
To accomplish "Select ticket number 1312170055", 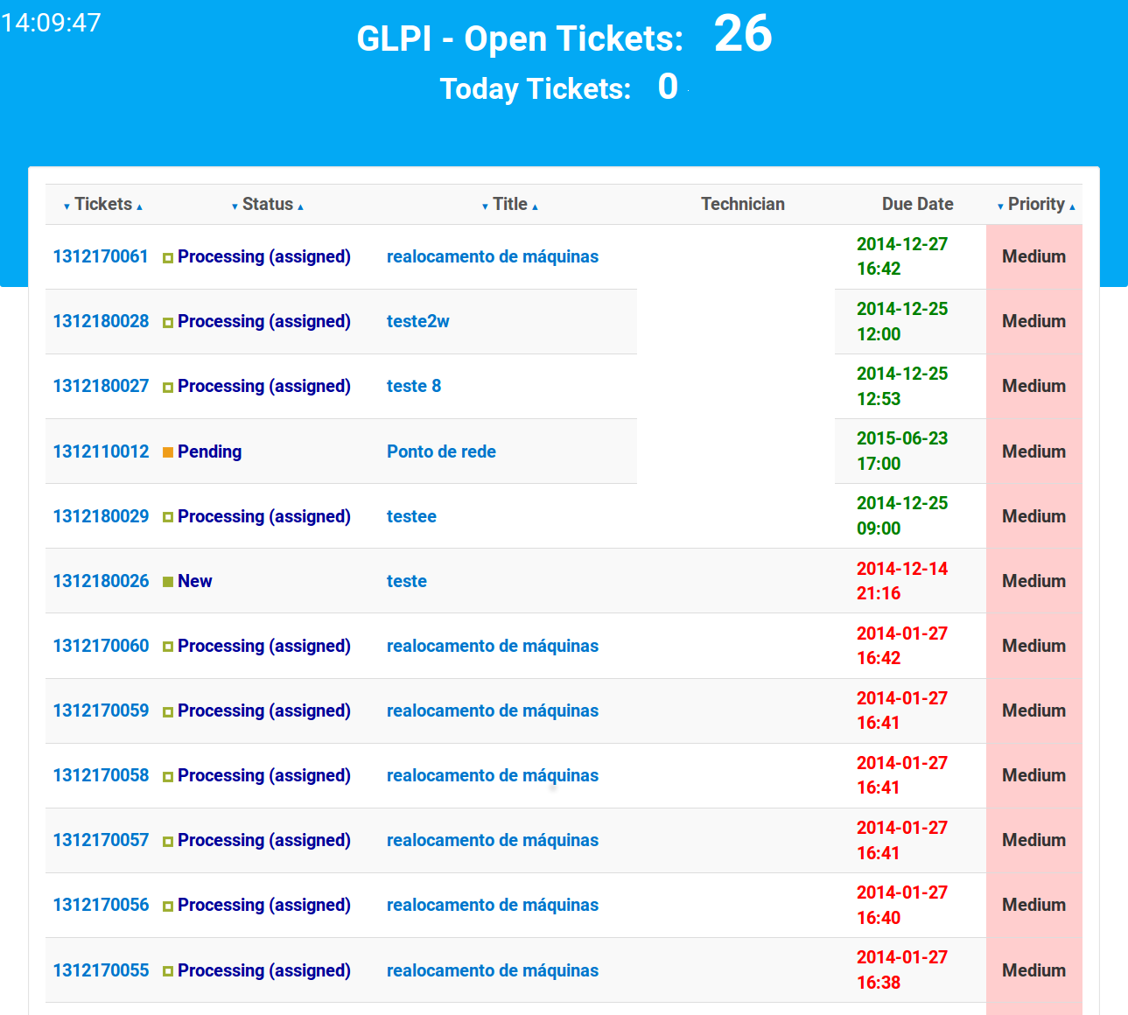I will click(x=101, y=970).
